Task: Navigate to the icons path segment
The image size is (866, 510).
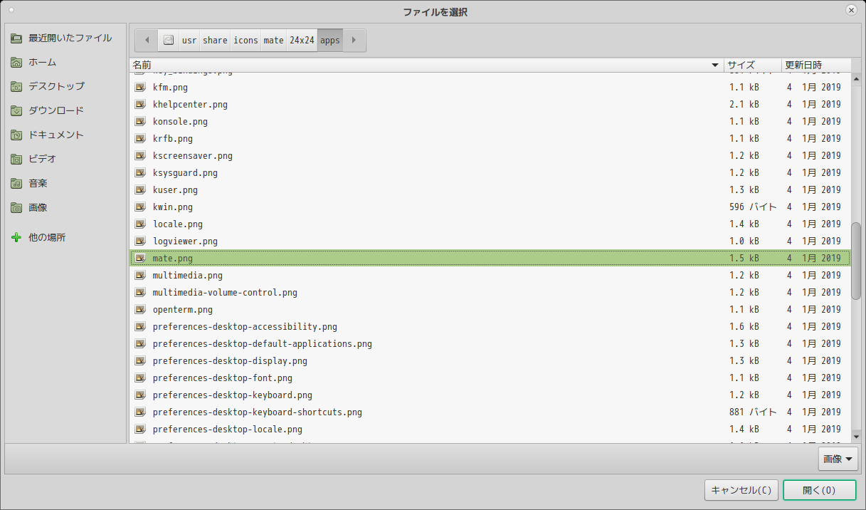Action: [x=246, y=41]
